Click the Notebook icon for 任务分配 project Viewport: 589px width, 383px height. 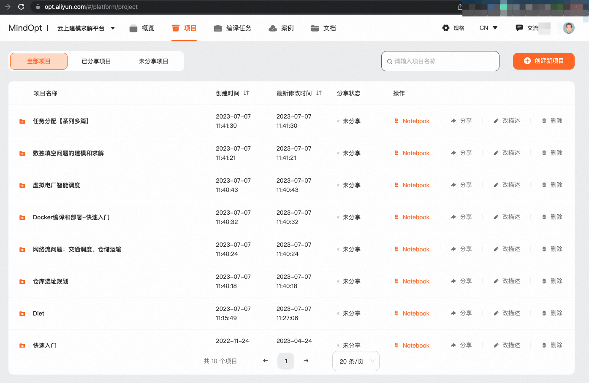[x=396, y=121]
